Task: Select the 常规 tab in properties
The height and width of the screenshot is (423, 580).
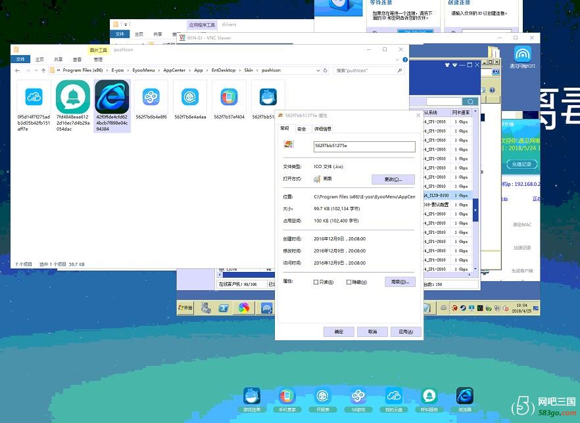Action: tap(285, 128)
